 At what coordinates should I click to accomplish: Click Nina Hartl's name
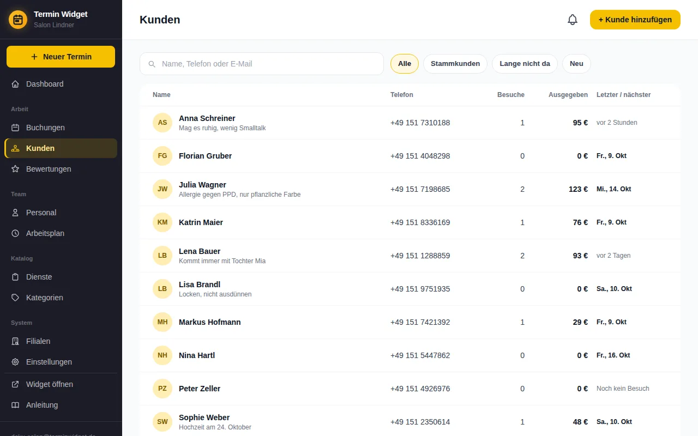(x=197, y=355)
